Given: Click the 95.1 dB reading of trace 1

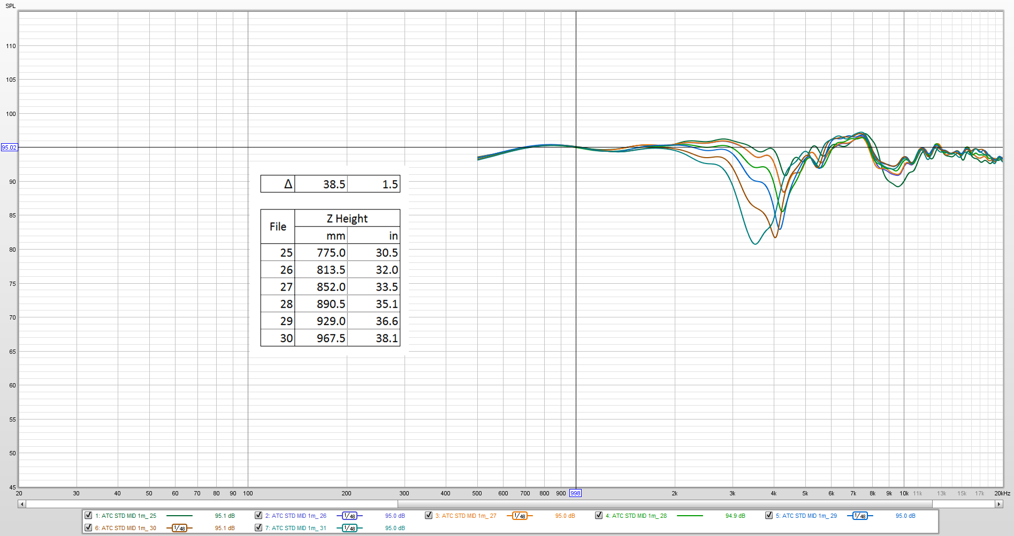Looking at the screenshot, I should pos(225,516).
